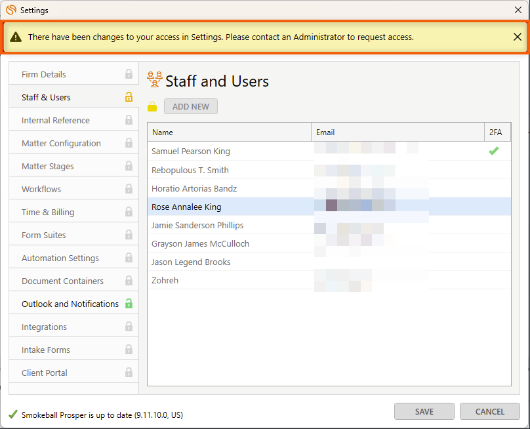This screenshot has width=530, height=429.
Task: Click the warning triangle icon in the banner
Action: 16,37
